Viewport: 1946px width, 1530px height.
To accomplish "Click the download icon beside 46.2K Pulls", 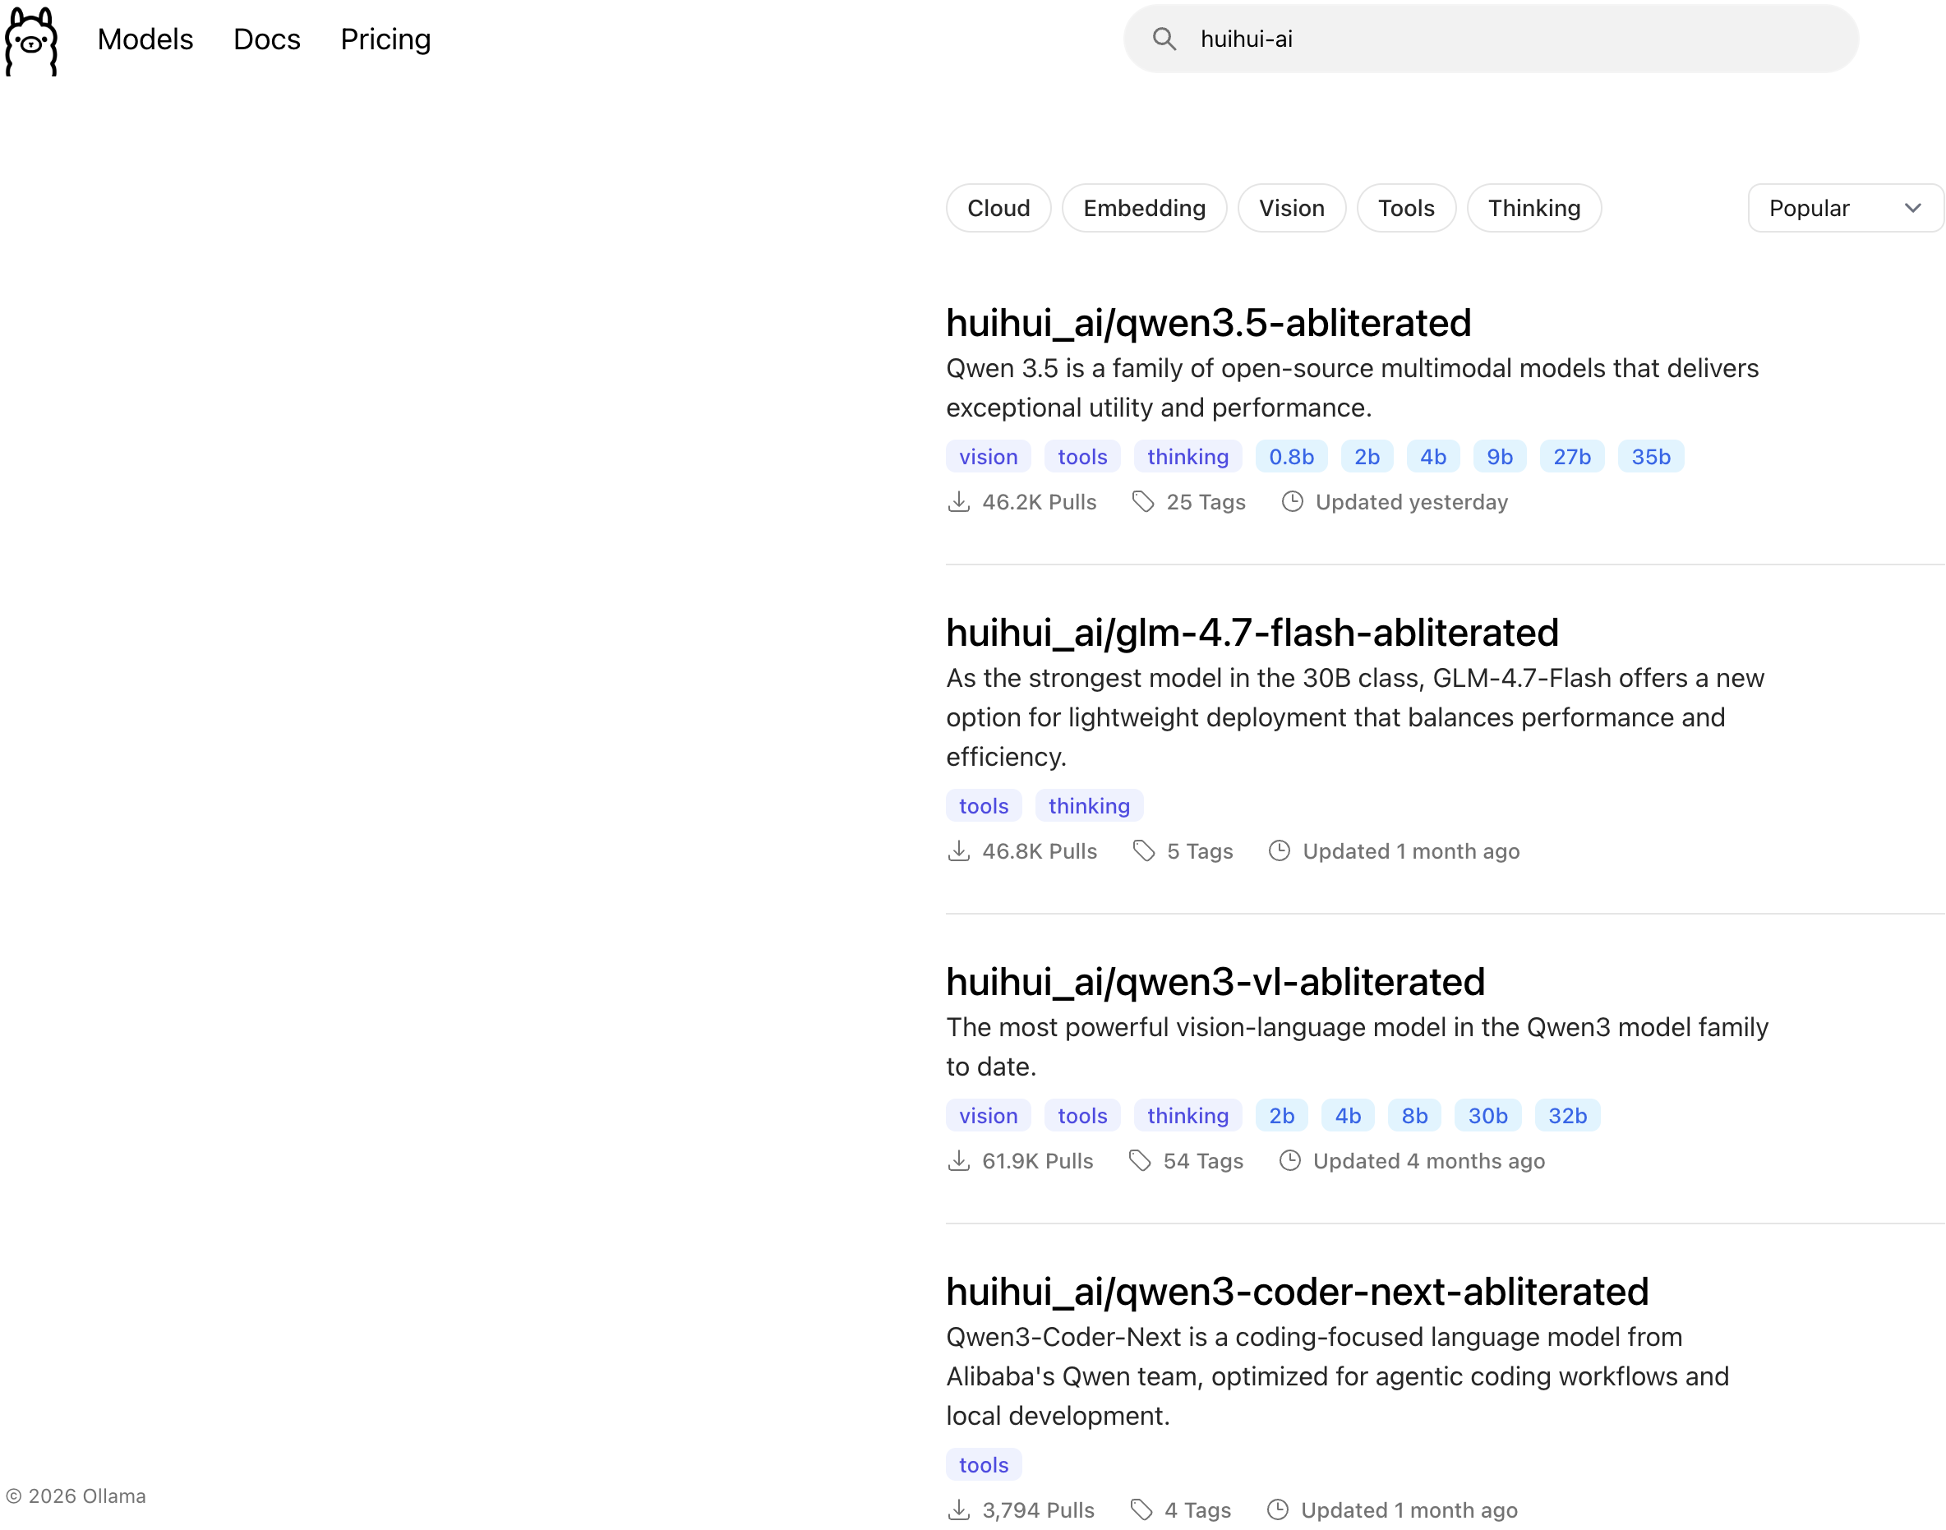I will (x=959, y=501).
